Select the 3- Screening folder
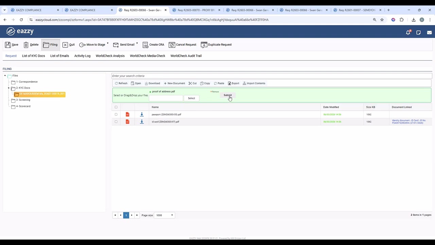This screenshot has width=435, height=245. (x=23, y=100)
